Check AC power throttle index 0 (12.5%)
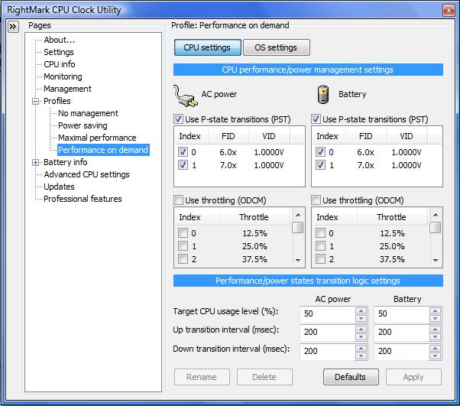The width and height of the screenshot is (460, 406). tap(183, 233)
